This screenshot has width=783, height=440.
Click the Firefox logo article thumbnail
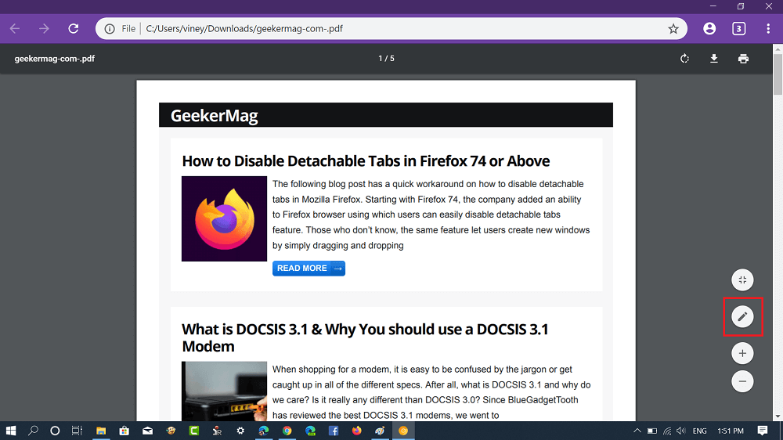pyautogui.click(x=224, y=218)
